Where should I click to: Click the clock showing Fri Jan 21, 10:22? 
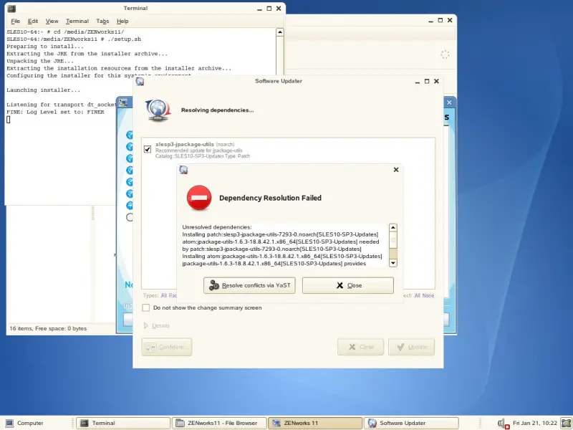click(535, 423)
